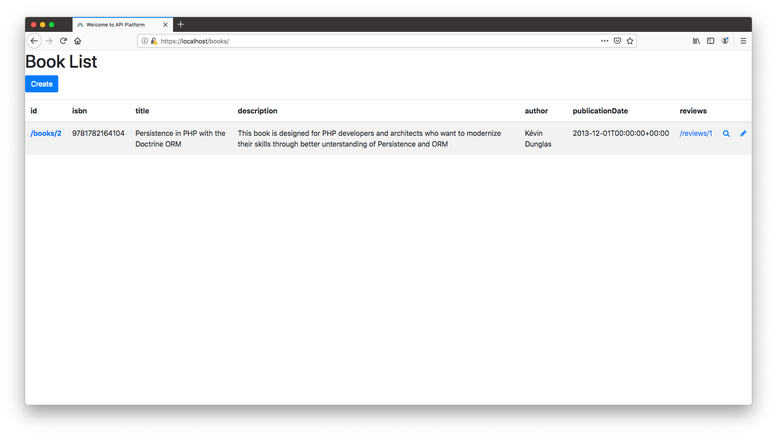The height and width of the screenshot is (438, 777).
Task: Reload the current page
Action: click(x=63, y=41)
